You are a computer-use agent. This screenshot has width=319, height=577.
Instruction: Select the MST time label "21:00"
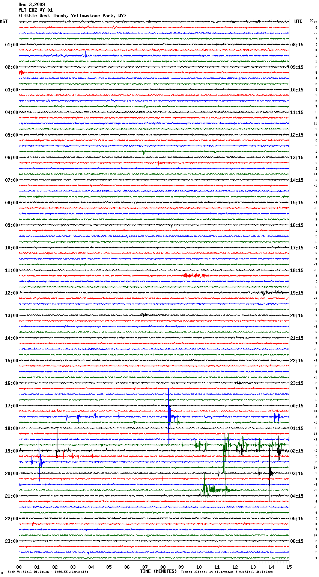12,496
